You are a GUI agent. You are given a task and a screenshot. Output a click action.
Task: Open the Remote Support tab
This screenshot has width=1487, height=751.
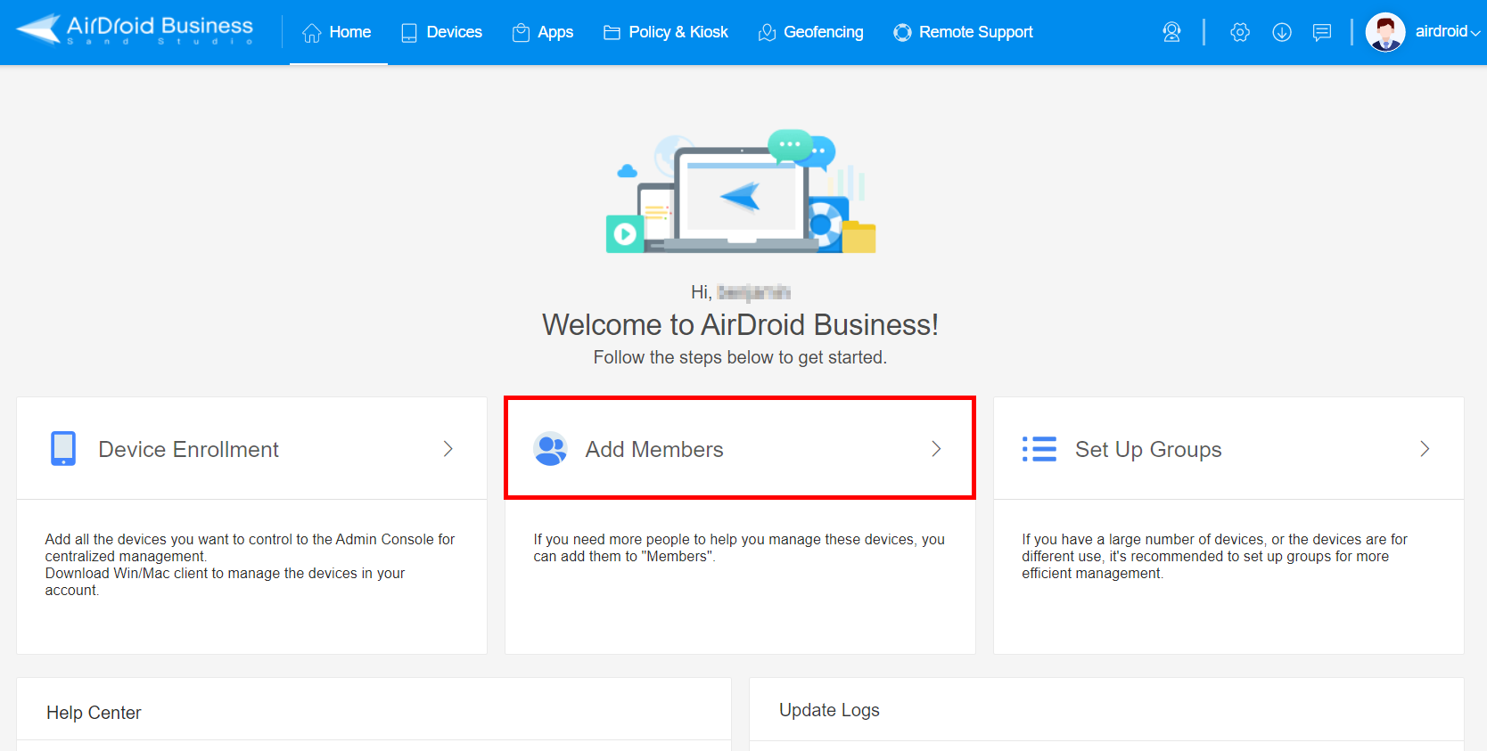tap(963, 32)
